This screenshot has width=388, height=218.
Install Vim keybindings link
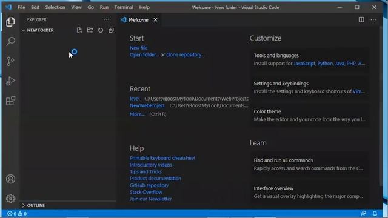[x=358, y=91]
